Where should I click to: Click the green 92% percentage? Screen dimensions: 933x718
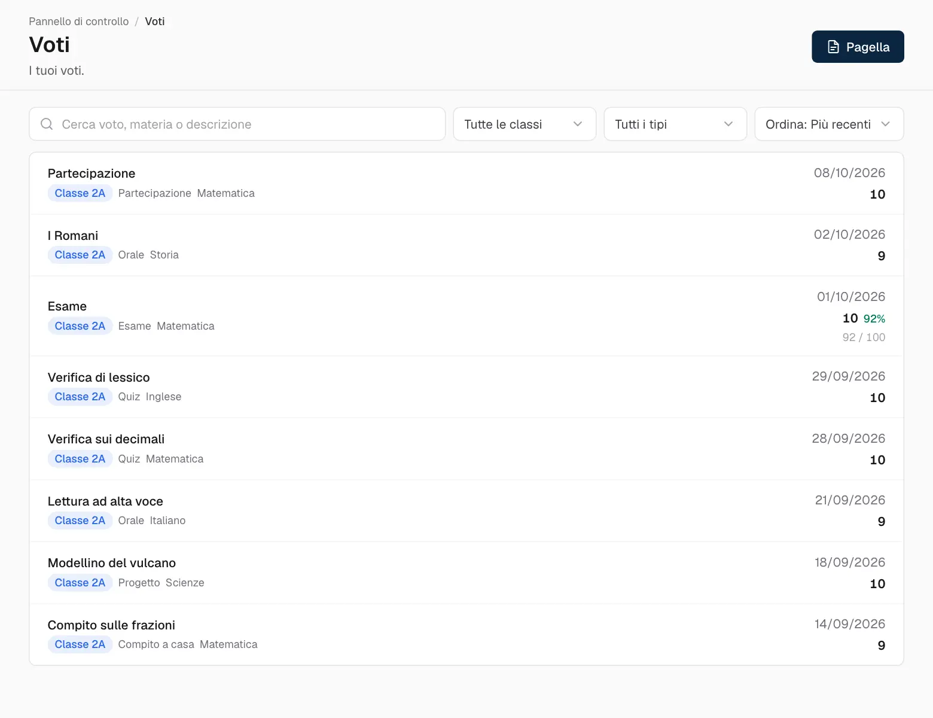pyautogui.click(x=874, y=319)
